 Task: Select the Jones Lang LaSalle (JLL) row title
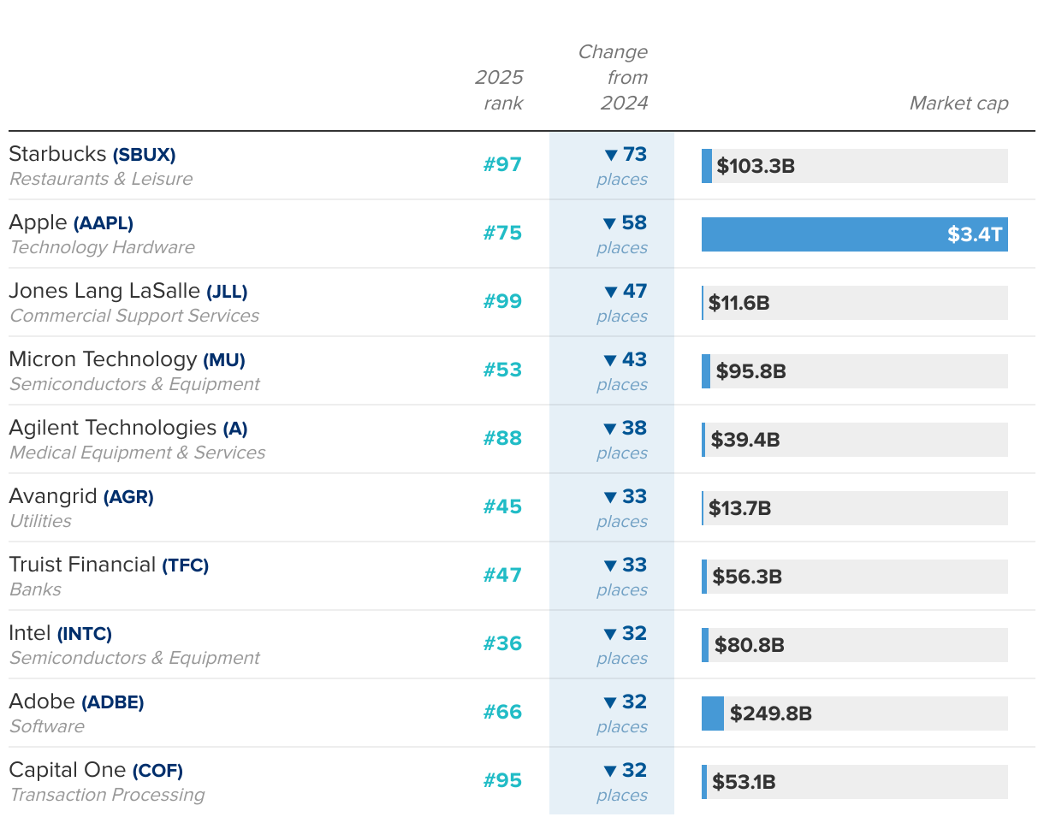click(x=128, y=292)
